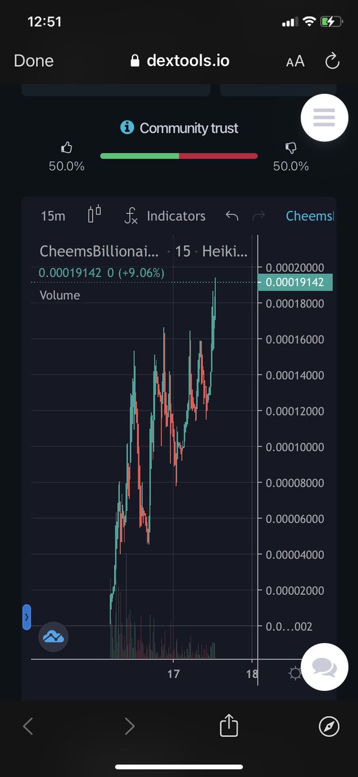Reload the page with refresh icon
Viewport: 358px width, 777px height.
point(332,61)
